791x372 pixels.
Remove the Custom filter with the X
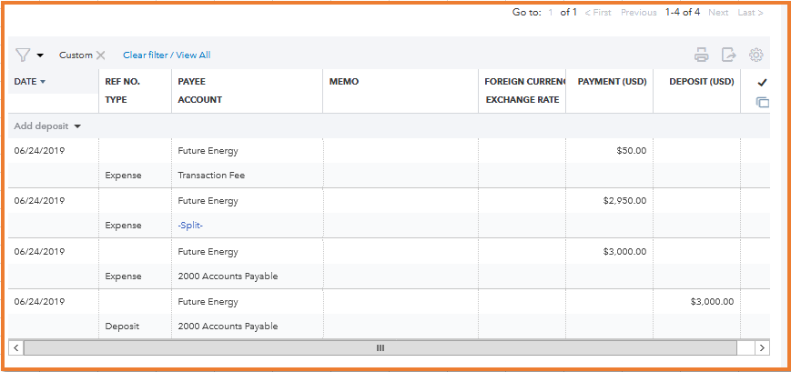coord(101,55)
